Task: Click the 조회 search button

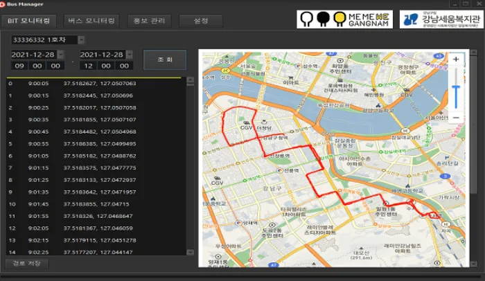Action: pyautogui.click(x=165, y=60)
